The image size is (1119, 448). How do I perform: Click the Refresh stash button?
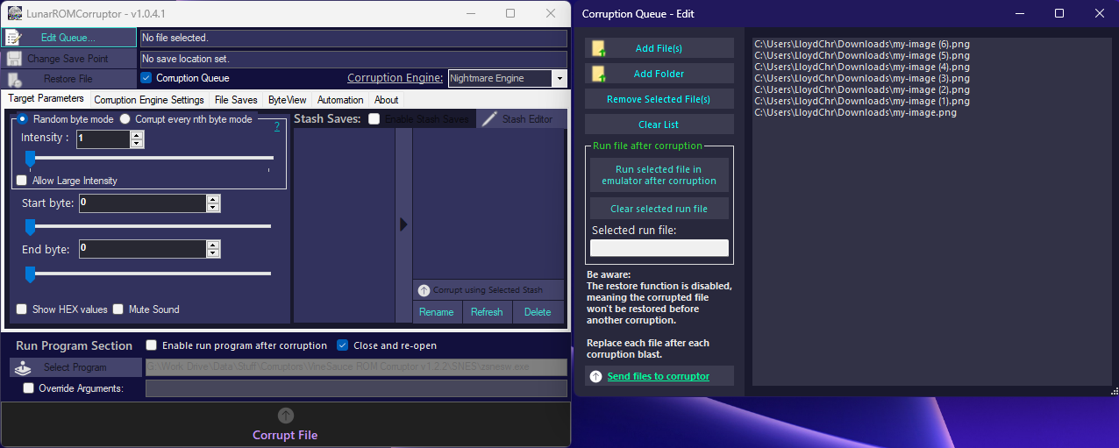pos(487,312)
